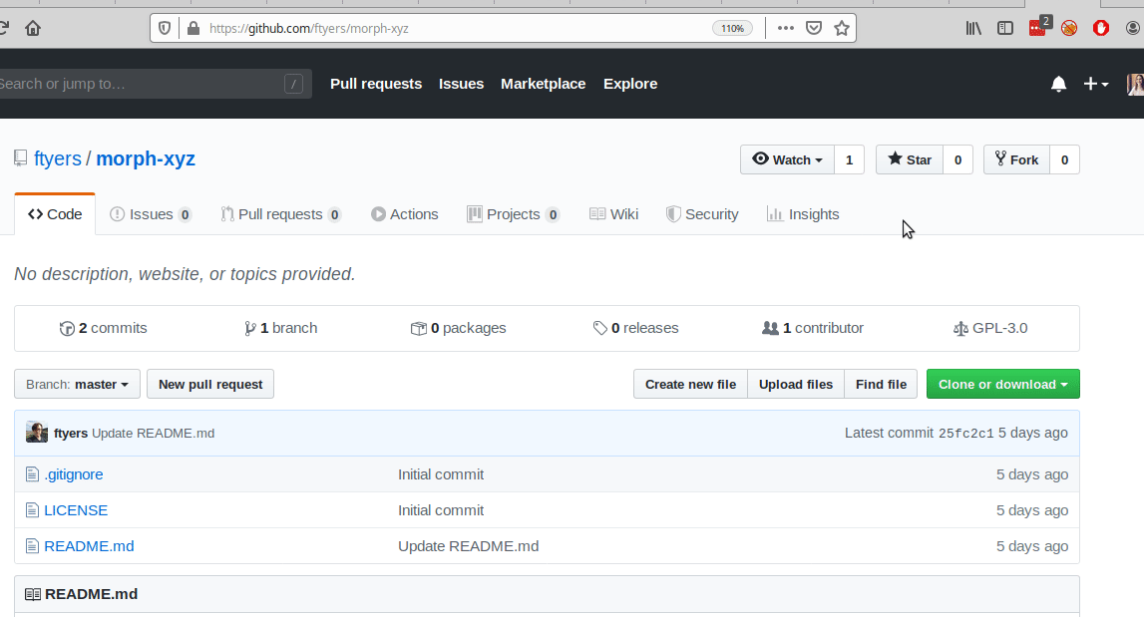Click Upload files button

796,385
